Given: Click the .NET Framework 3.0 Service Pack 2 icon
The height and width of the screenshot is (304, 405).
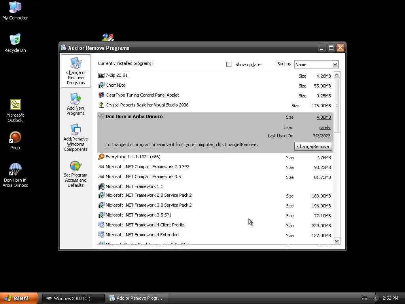Looking at the screenshot, I should pyautogui.click(x=101, y=205).
